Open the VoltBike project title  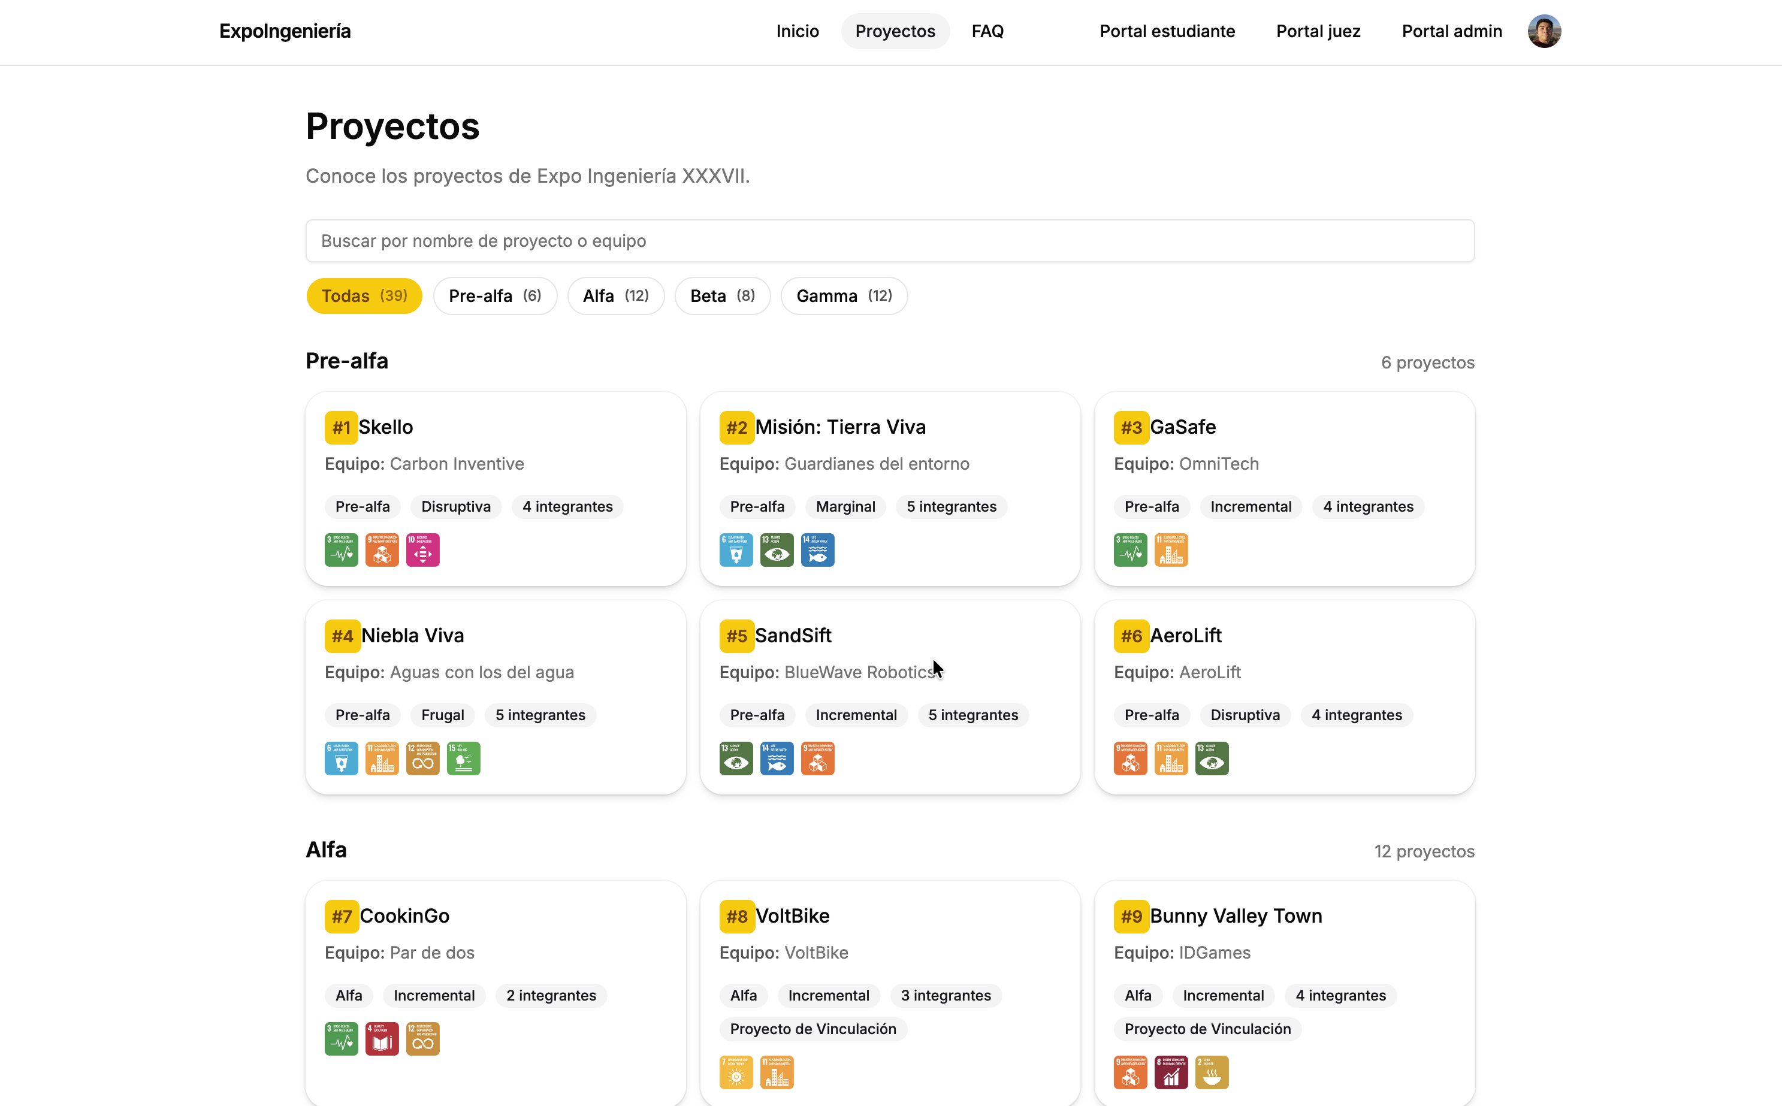[792, 916]
